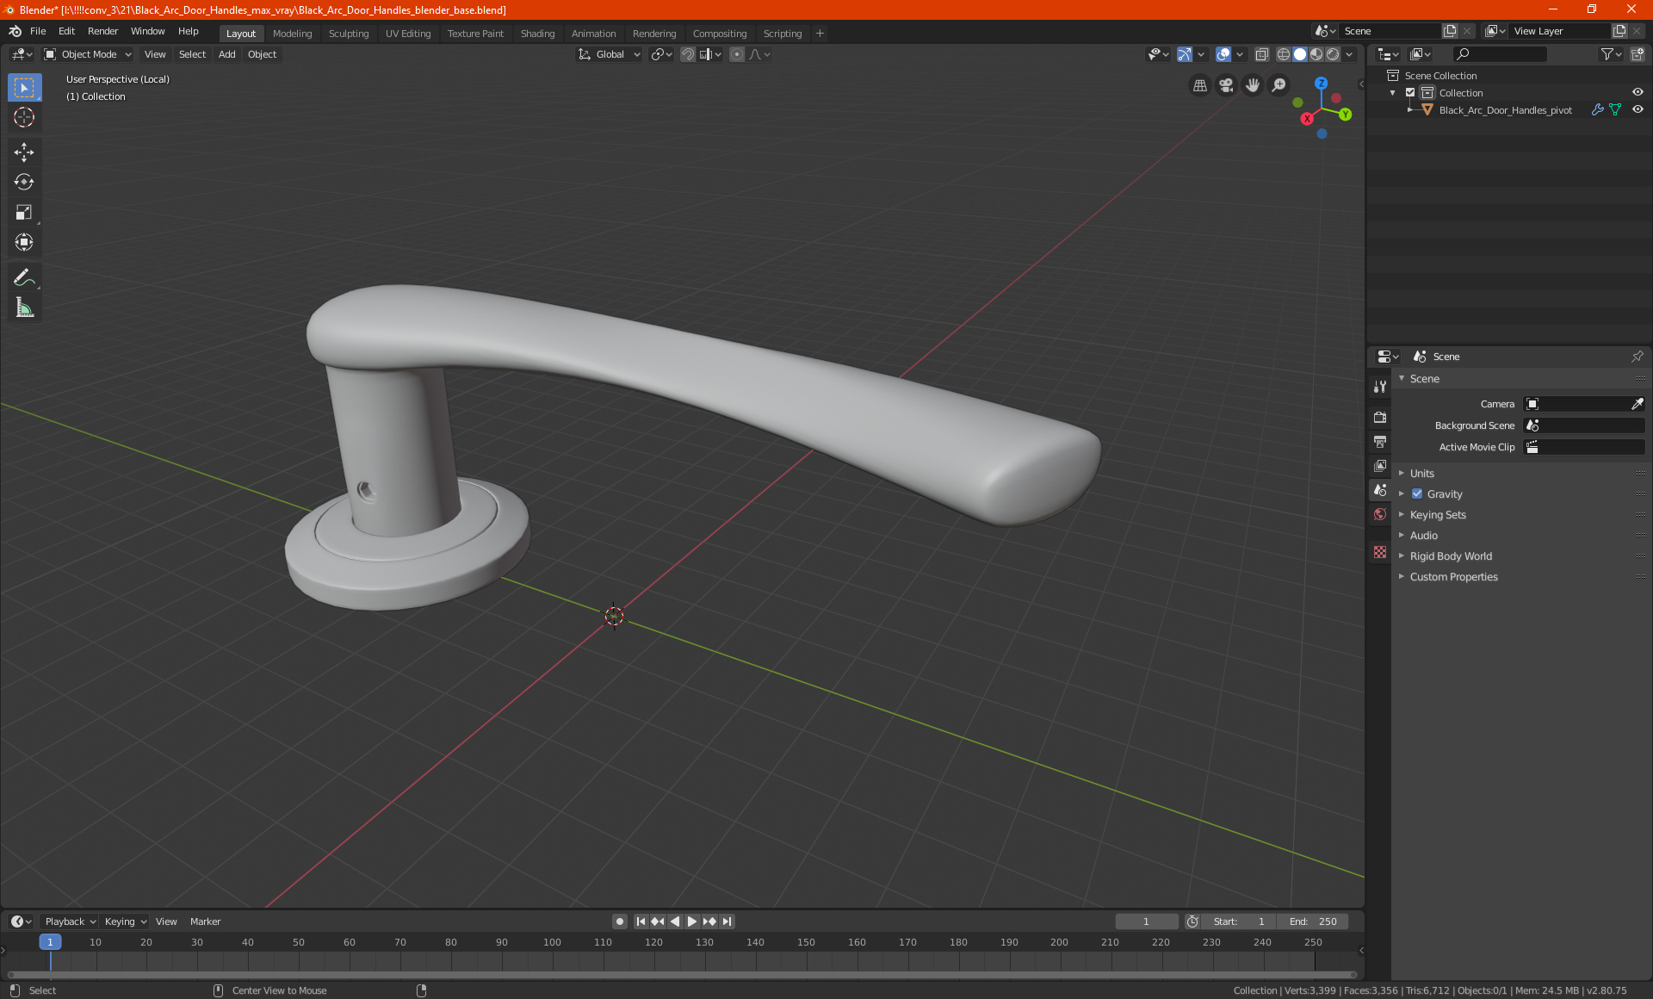The width and height of the screenshot is (1653, 999).
Task: Expand Black_Arc_Door_Handles_pivot tree item
Action: pyautogui.click(x=1409, y=110)
